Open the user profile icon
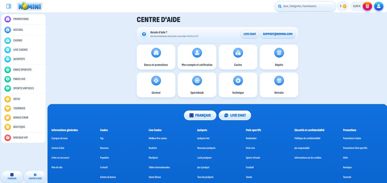 coord(378,6)
